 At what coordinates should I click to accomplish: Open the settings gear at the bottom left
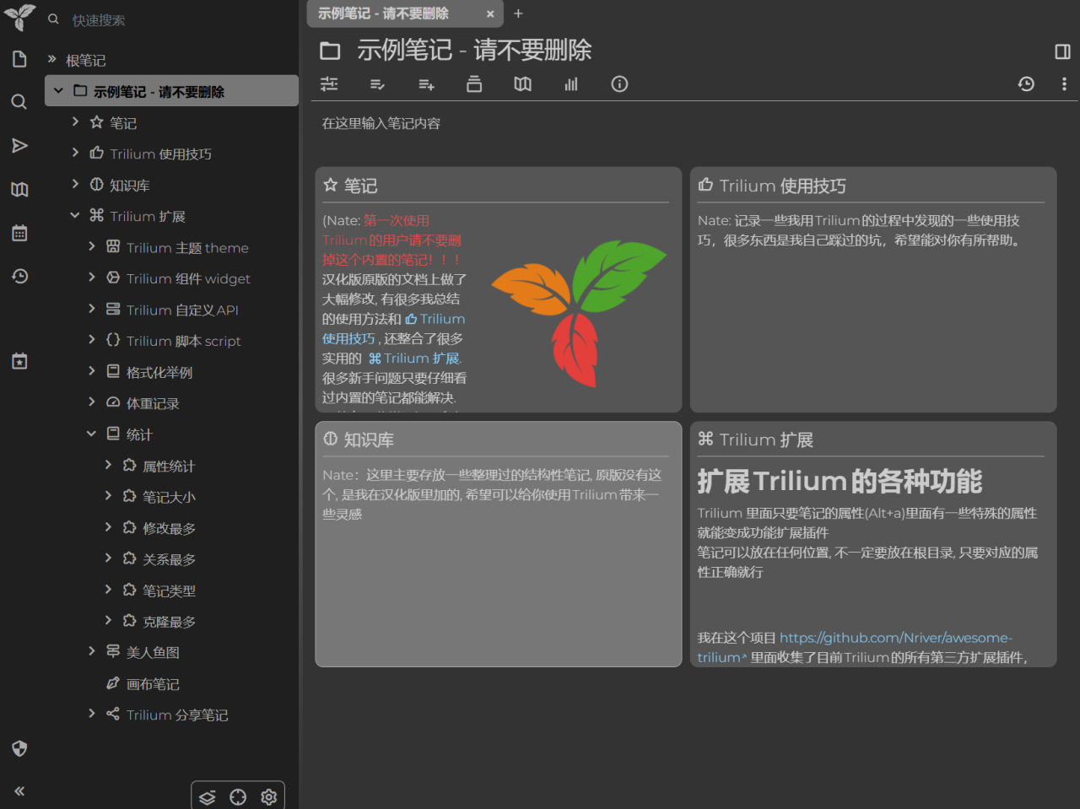(x=268, y=796)
